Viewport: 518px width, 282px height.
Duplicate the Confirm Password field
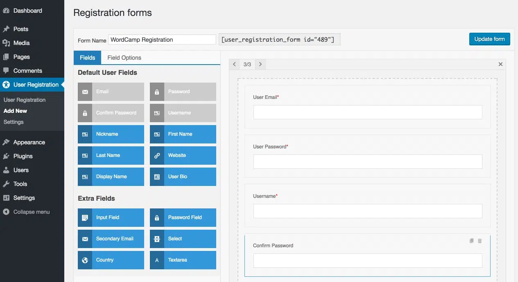pos(471,241)
